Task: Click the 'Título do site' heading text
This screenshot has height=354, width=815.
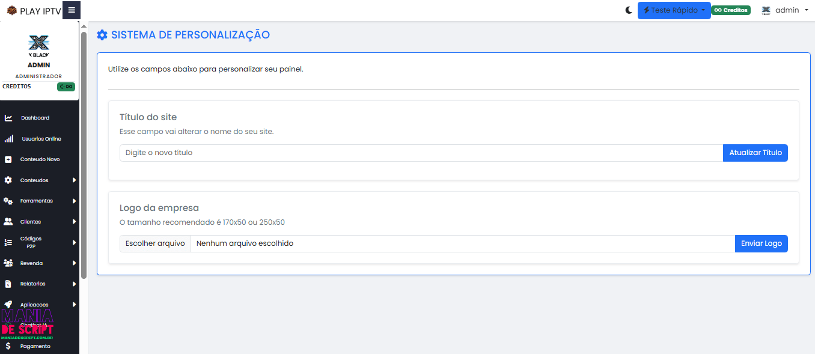Action: 148,117
